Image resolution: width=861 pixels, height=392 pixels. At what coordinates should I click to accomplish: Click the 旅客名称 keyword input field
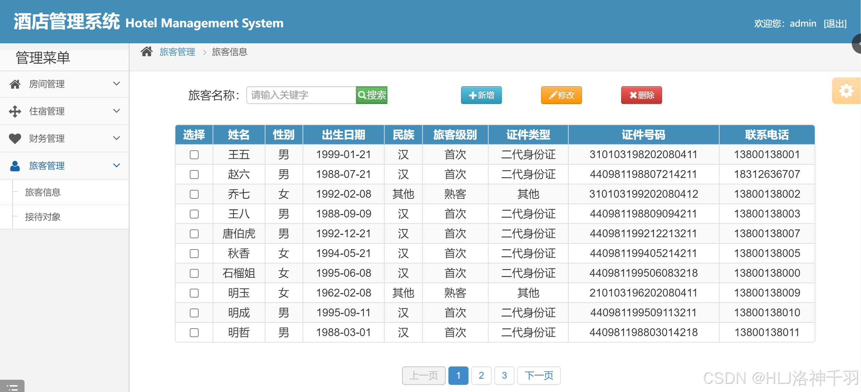(x=301, y=95)
